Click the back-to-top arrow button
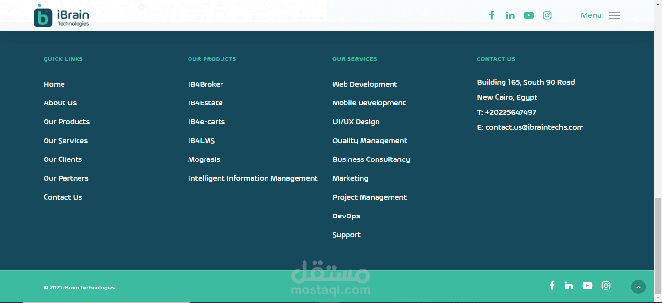 [x=638, y=287]
